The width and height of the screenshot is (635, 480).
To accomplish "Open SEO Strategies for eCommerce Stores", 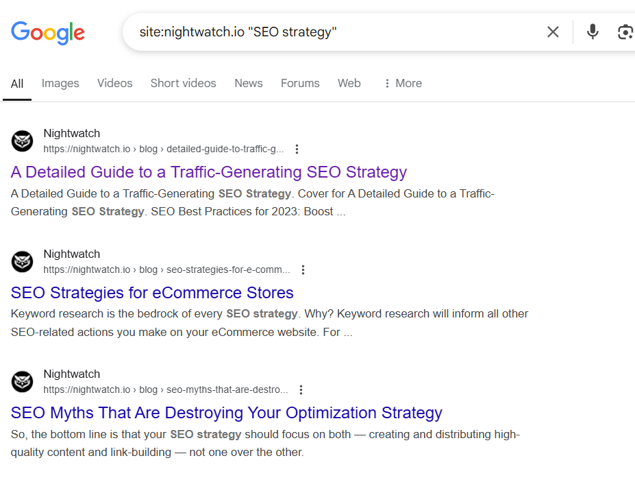I will coord(152,293).
